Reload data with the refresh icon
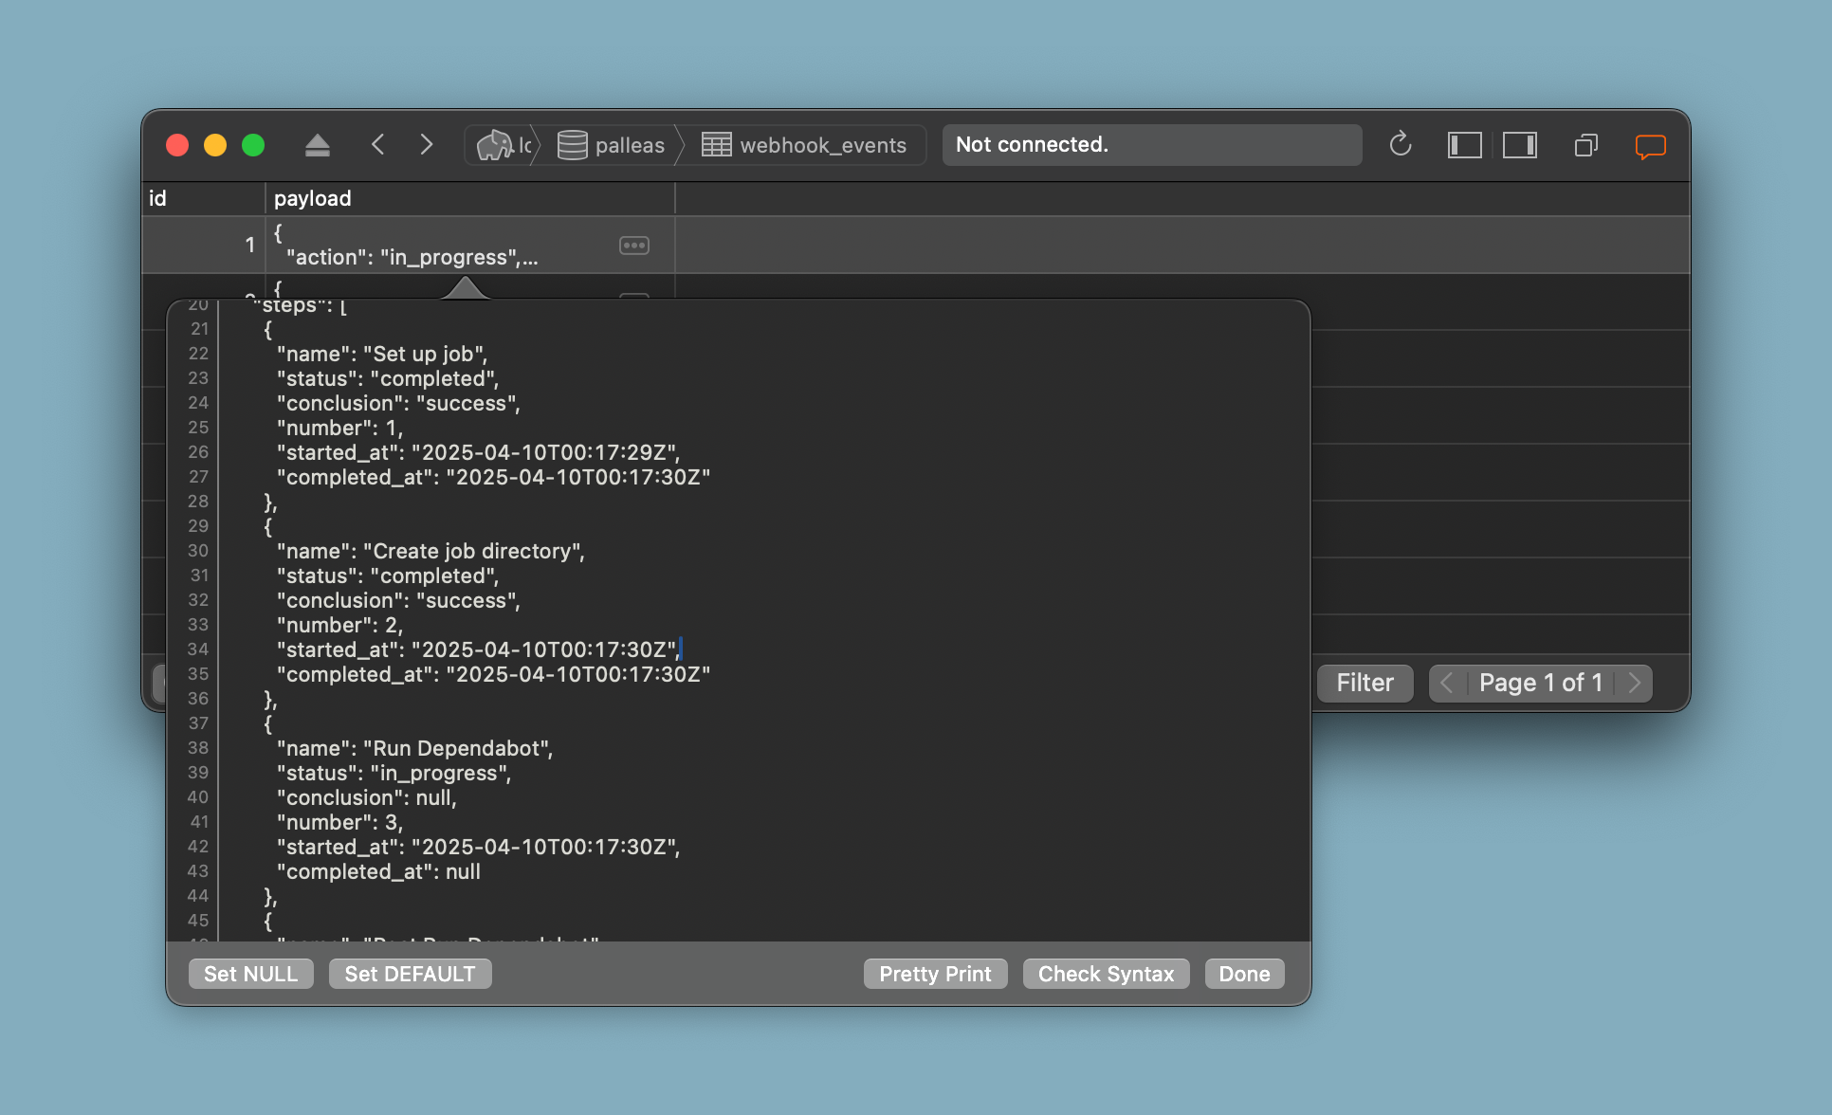 point(1401,145)
